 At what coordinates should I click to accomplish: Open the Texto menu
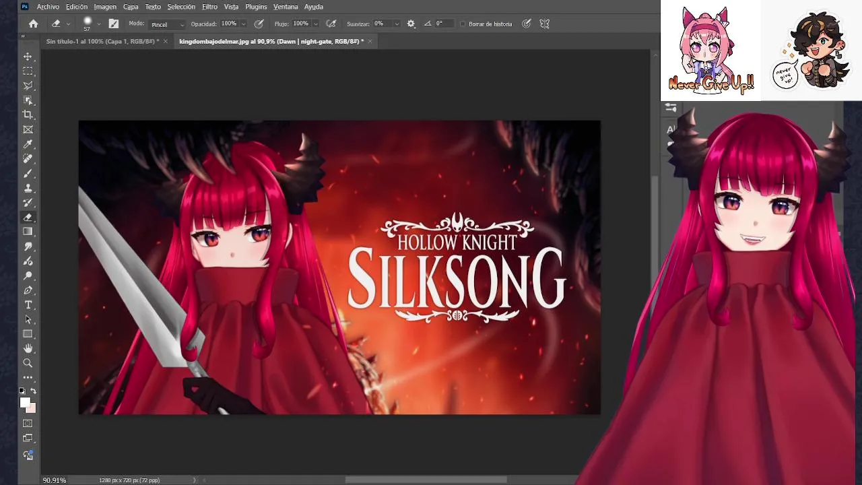pos(153,7)
